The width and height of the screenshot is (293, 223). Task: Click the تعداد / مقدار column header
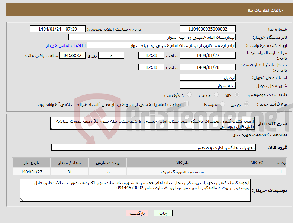click(x=70, y=163)
